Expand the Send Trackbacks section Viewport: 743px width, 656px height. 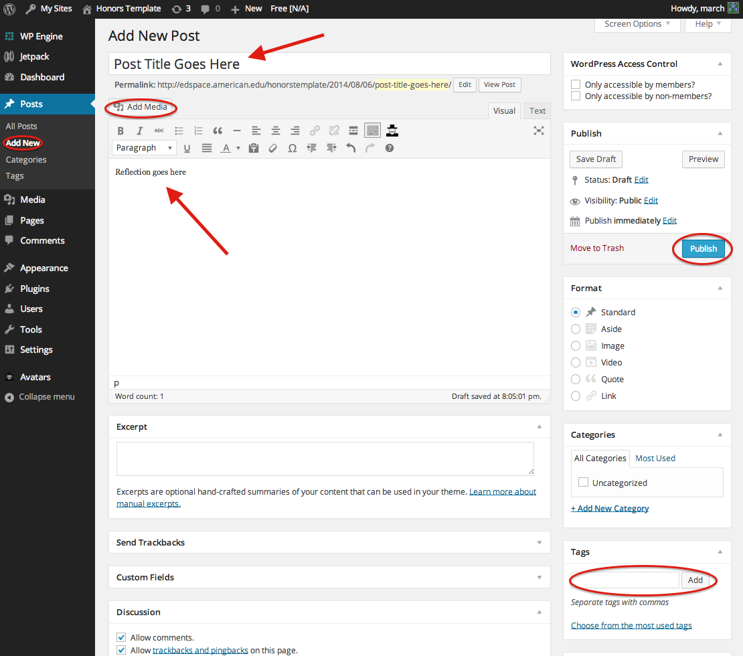coord(539,542)
